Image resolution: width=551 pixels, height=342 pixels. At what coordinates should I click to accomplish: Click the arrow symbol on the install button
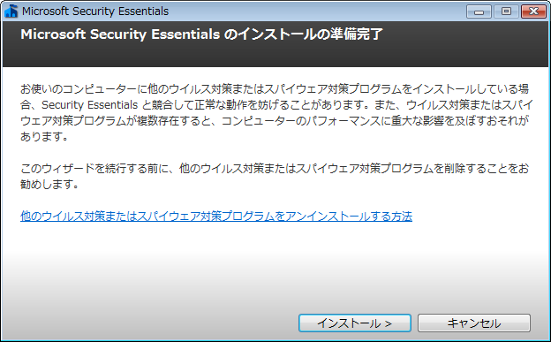388,323
